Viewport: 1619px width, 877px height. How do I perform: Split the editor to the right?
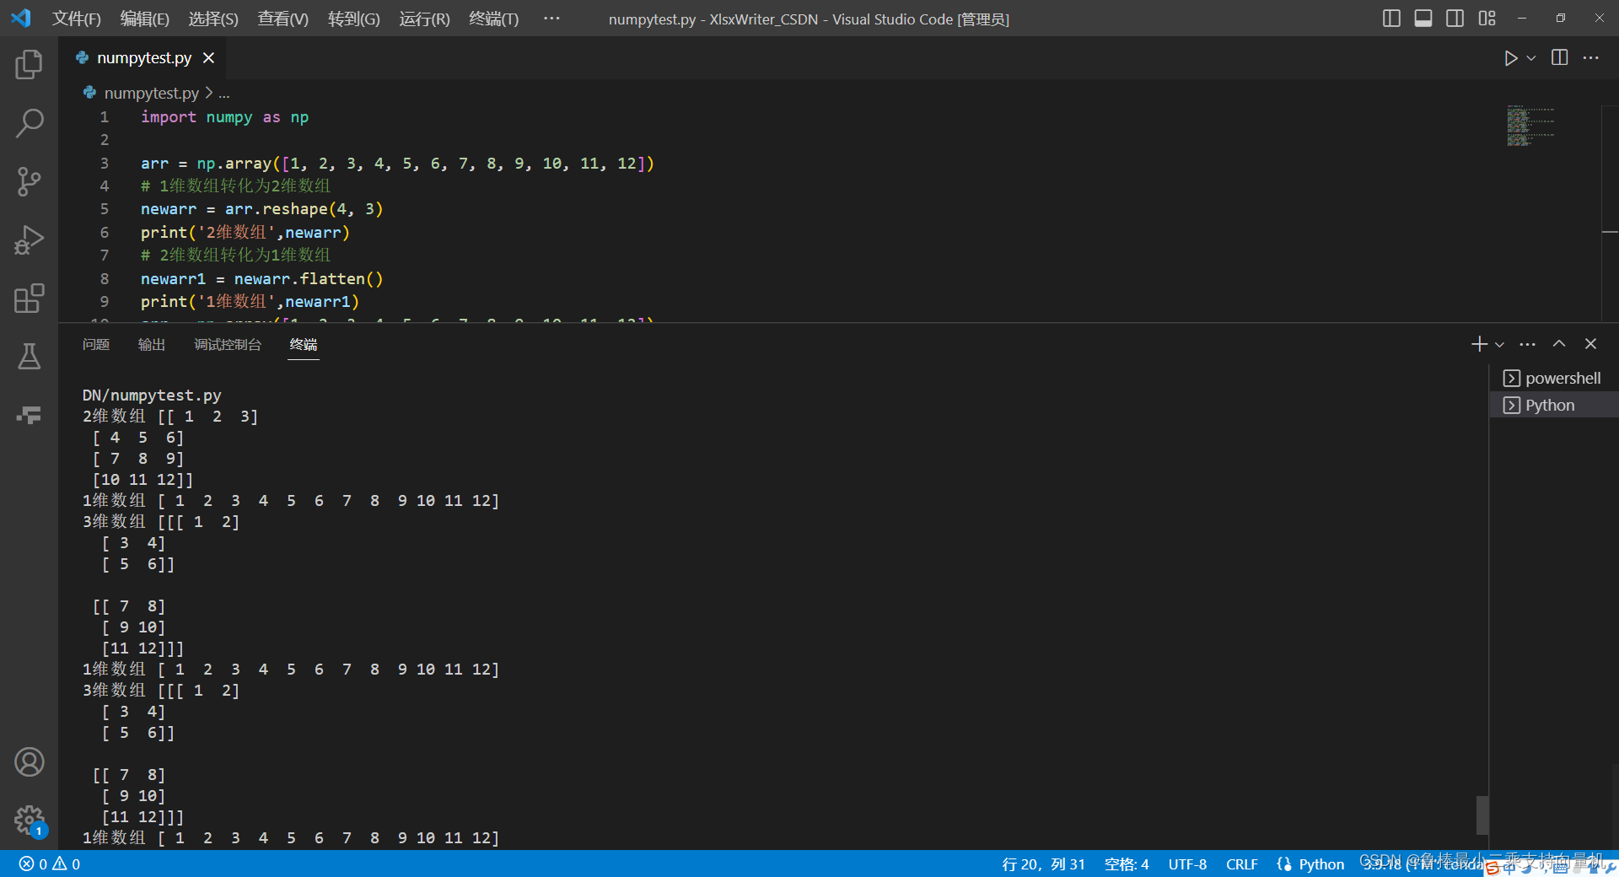[1560, 57]
